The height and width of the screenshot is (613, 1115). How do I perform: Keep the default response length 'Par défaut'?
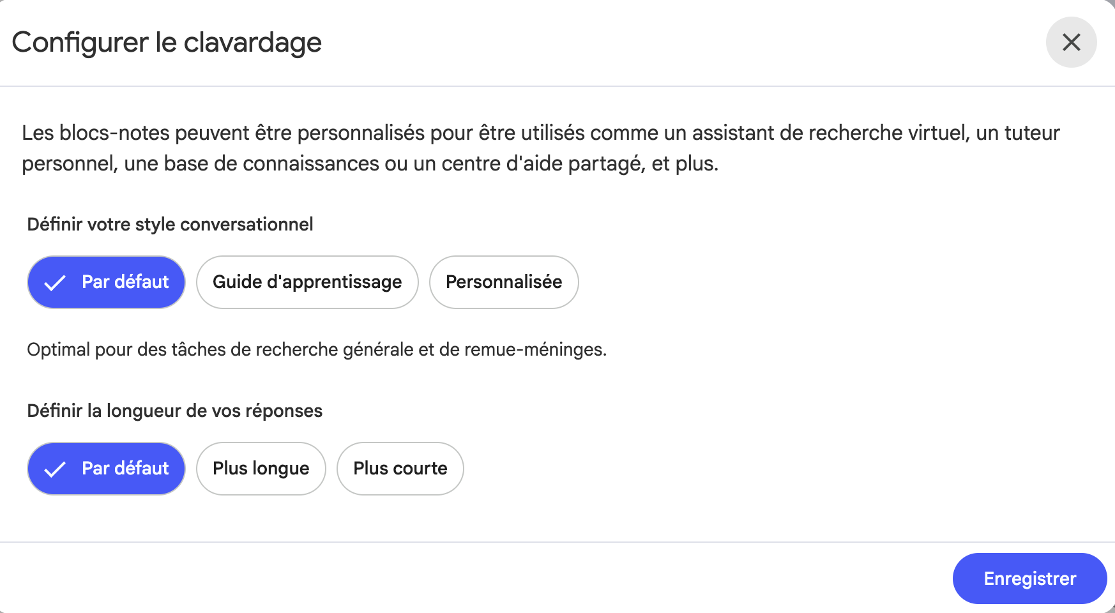coord(106,468)
